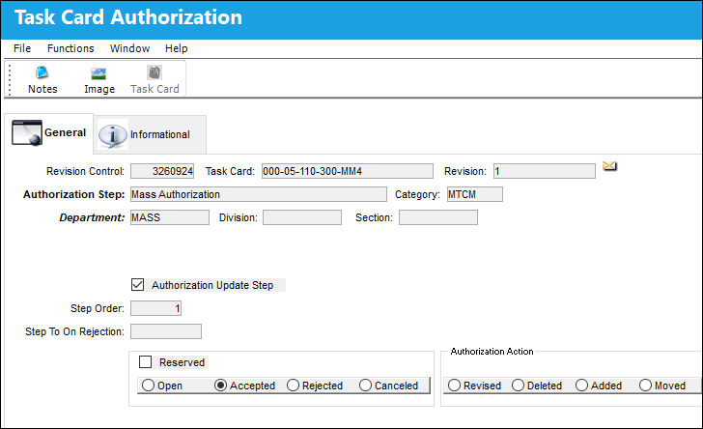Click the Task Card Authorization window title
Image resolution: width=703 pixels, height=429 pixels.
click(x=128, y=17)
